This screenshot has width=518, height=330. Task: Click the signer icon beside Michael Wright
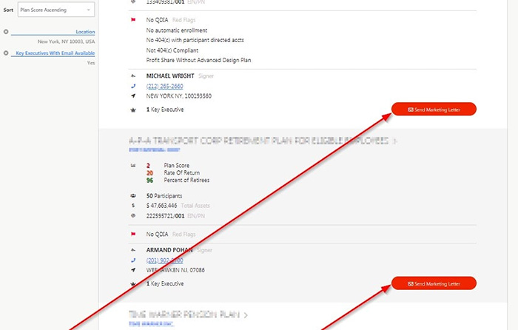tap(133, 75)
